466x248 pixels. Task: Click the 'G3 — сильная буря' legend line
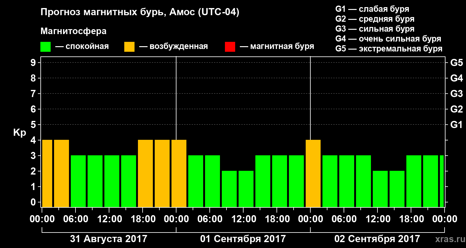(x=375, y=29)
